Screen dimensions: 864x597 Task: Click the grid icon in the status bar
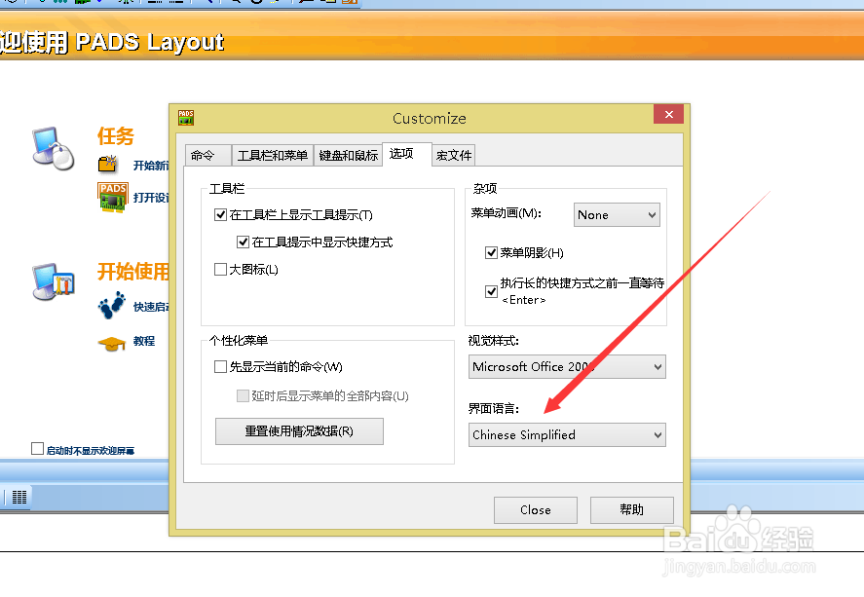(19, 498)
